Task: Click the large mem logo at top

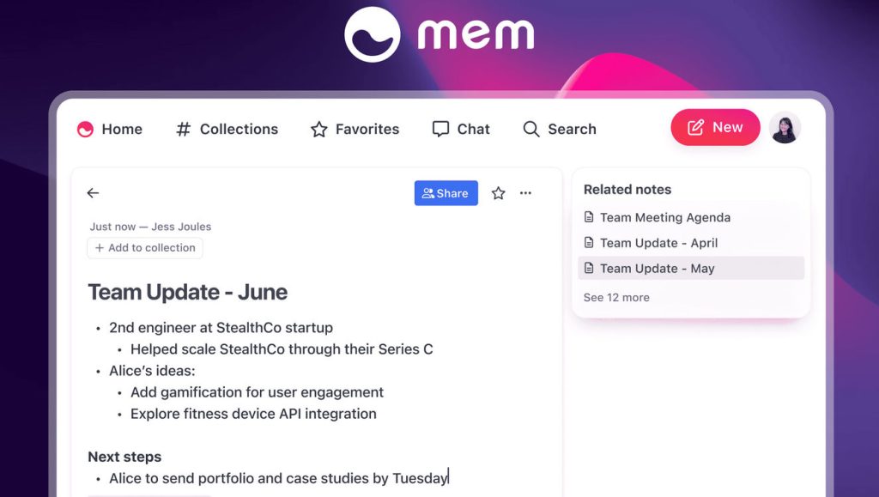Action: click(x=439, y=34)
